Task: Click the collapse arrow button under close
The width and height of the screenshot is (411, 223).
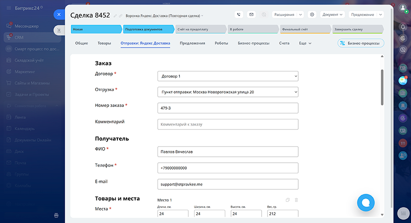Action: [x=59, y=30]
